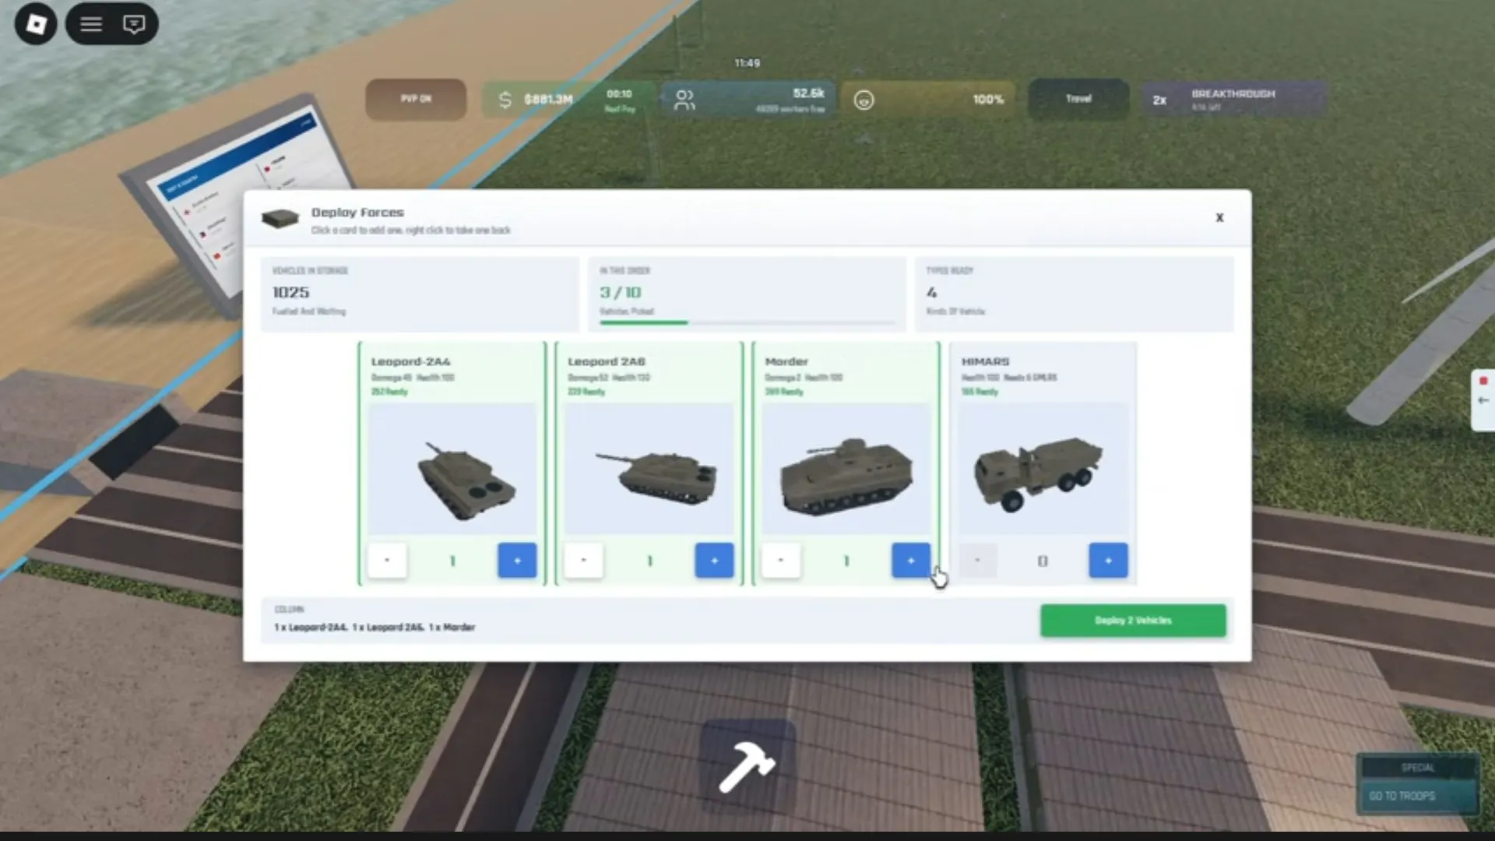Open the chat bubble icon
Image resolution: width=1495 pixels, height=841 pixels.
pyautogui.click(x=134, y=24)
